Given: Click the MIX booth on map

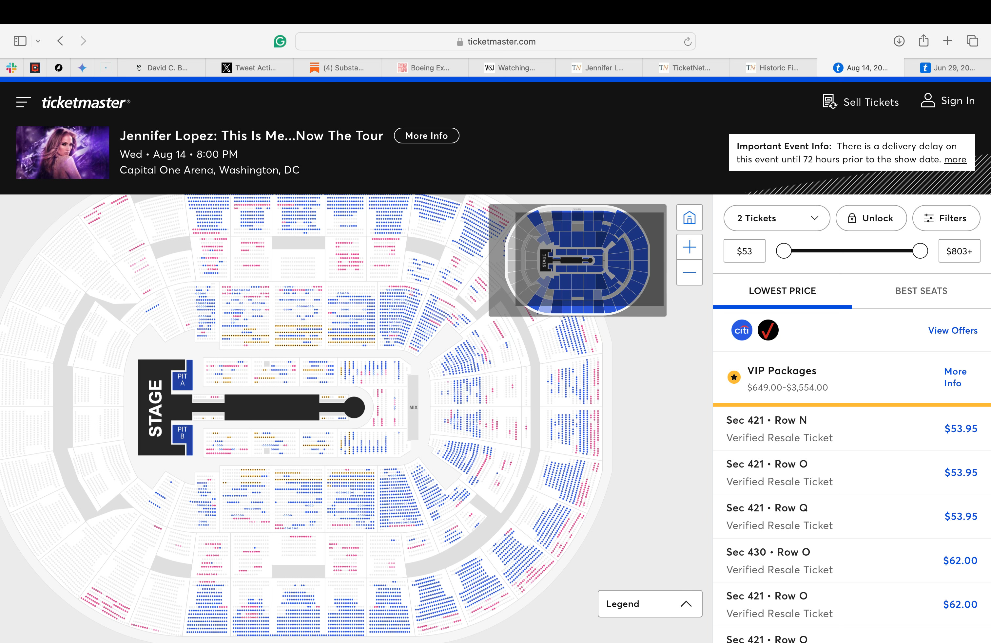Looking at the screenshot, I should [x=413, y=407].
